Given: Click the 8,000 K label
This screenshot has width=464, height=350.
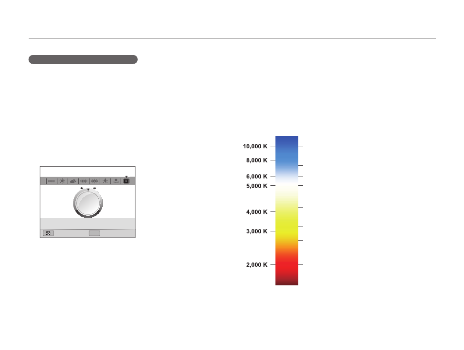Looking at the screenshot, I should (256, 160).
